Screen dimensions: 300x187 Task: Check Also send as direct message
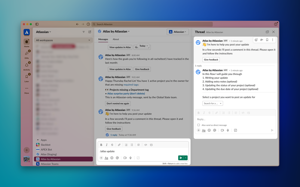pyautogui.click(x=199, y=125)
